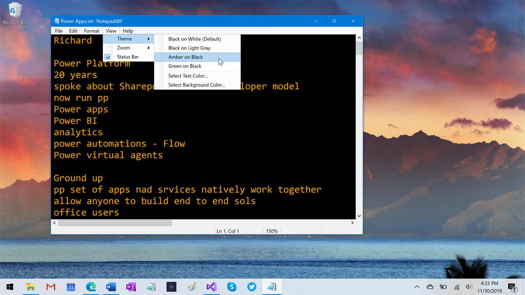Image resolution: width=525 pixels, height=295 pixels.
Task: Open File Explorer from the taskbar
Action: [30, 287]
